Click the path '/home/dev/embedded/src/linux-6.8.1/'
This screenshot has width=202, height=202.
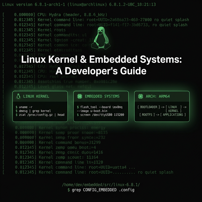pyautogui.click(x=101, y=185)
